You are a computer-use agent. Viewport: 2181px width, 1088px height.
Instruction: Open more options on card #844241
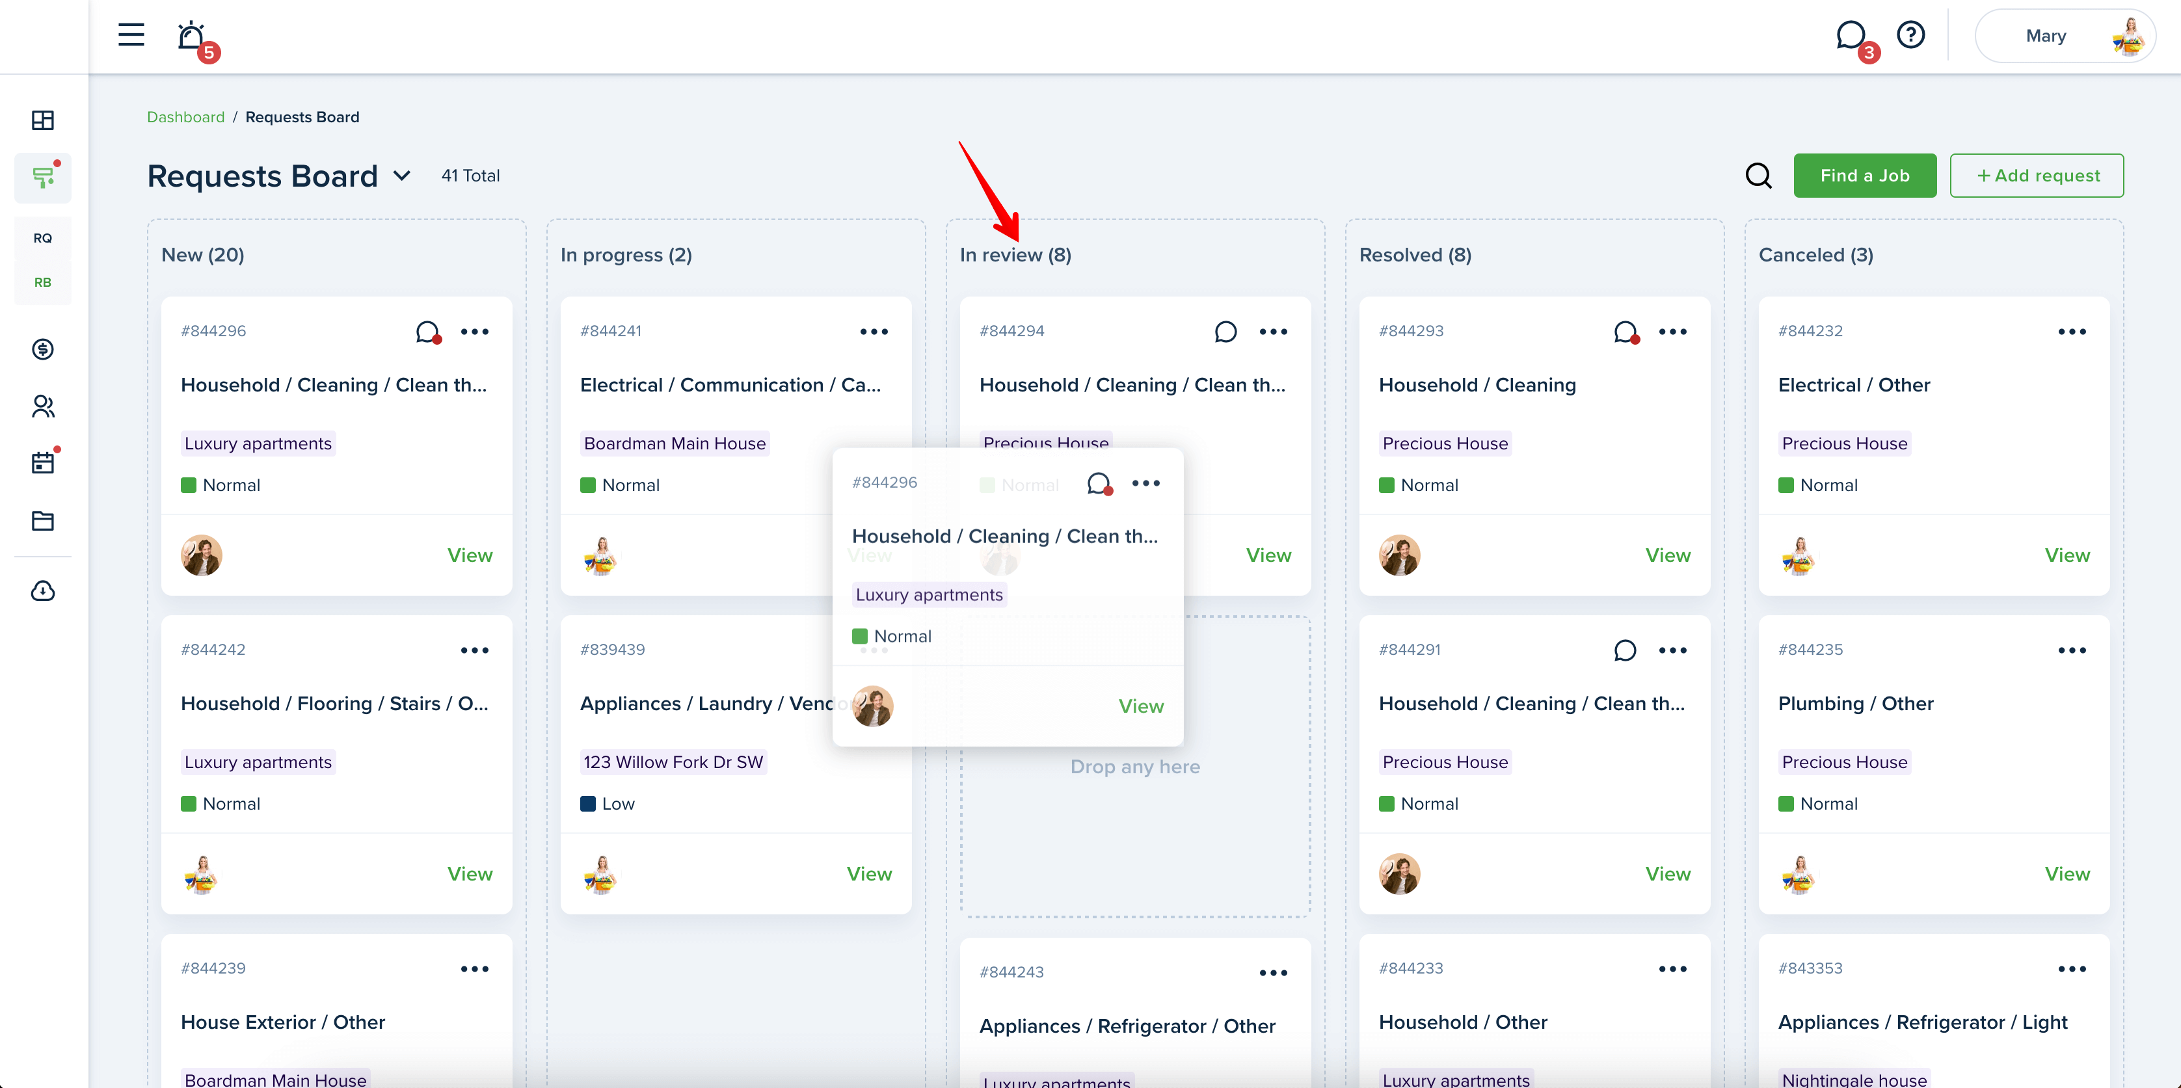pos(874,332)
